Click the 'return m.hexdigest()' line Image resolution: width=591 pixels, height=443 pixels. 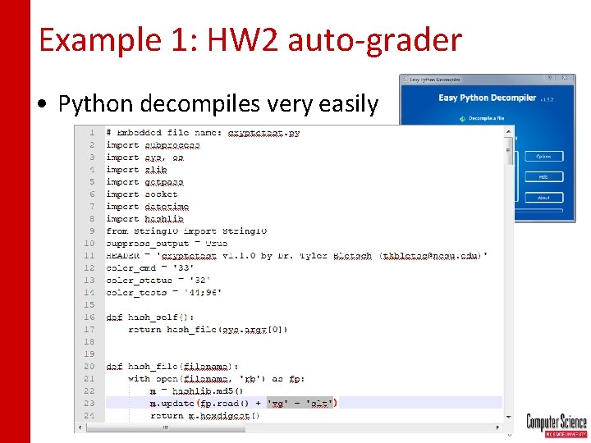(x=205, y=416)
